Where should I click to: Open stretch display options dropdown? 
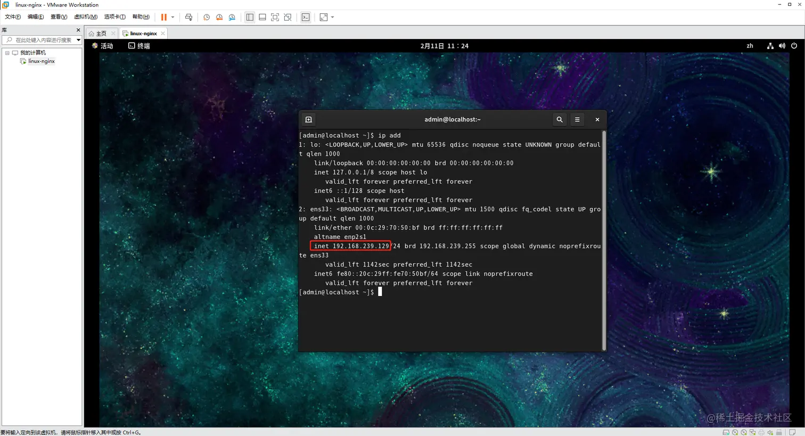tap(332, 17)
